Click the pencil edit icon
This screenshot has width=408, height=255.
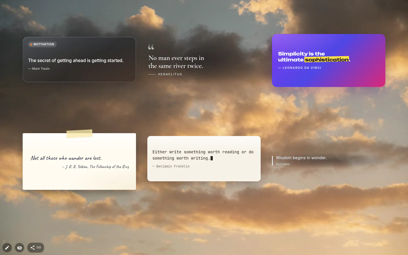(x=7, y=248)
